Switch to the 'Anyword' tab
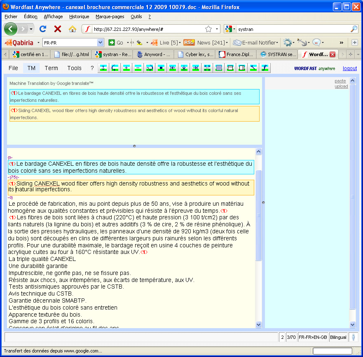The height and width of the screenshot is (357, 363). [153, 54]
